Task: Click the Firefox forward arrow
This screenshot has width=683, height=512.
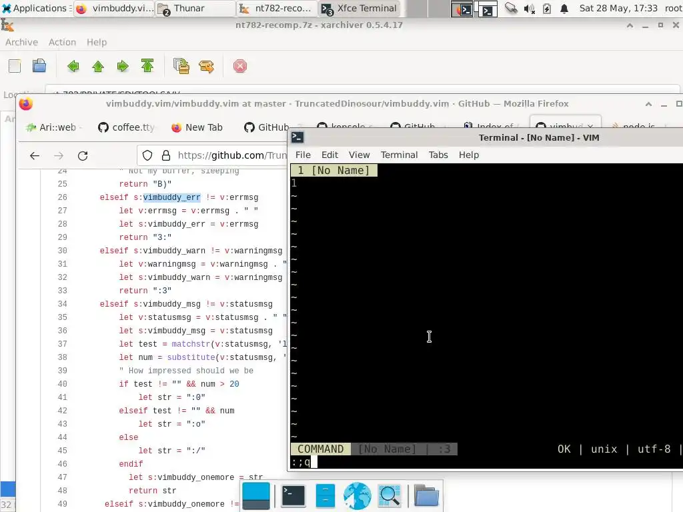Action: pos(59,155)
